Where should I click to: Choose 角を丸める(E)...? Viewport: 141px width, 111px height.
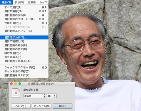point(24,57)
